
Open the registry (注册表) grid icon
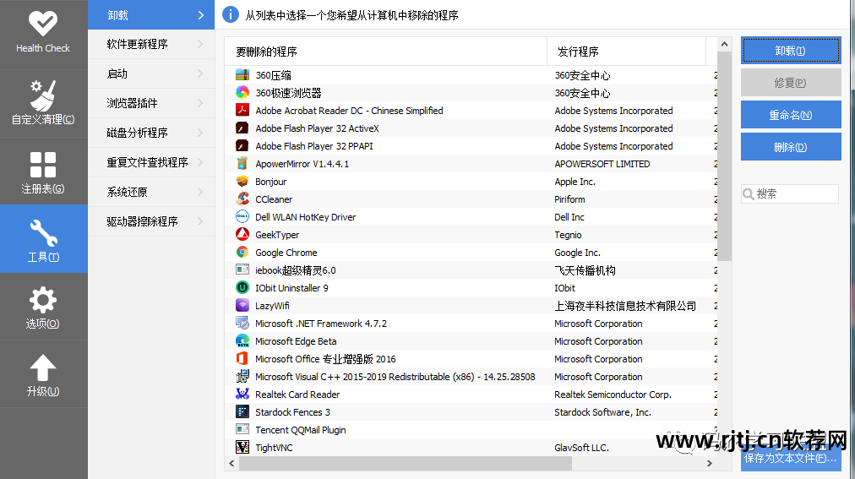[x=43, y=165]
